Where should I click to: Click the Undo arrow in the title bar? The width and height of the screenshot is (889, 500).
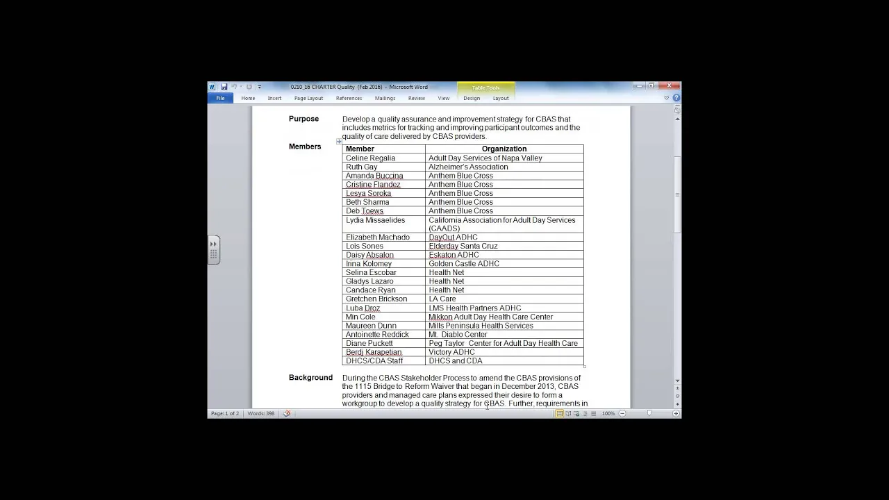tap(234, 87)
